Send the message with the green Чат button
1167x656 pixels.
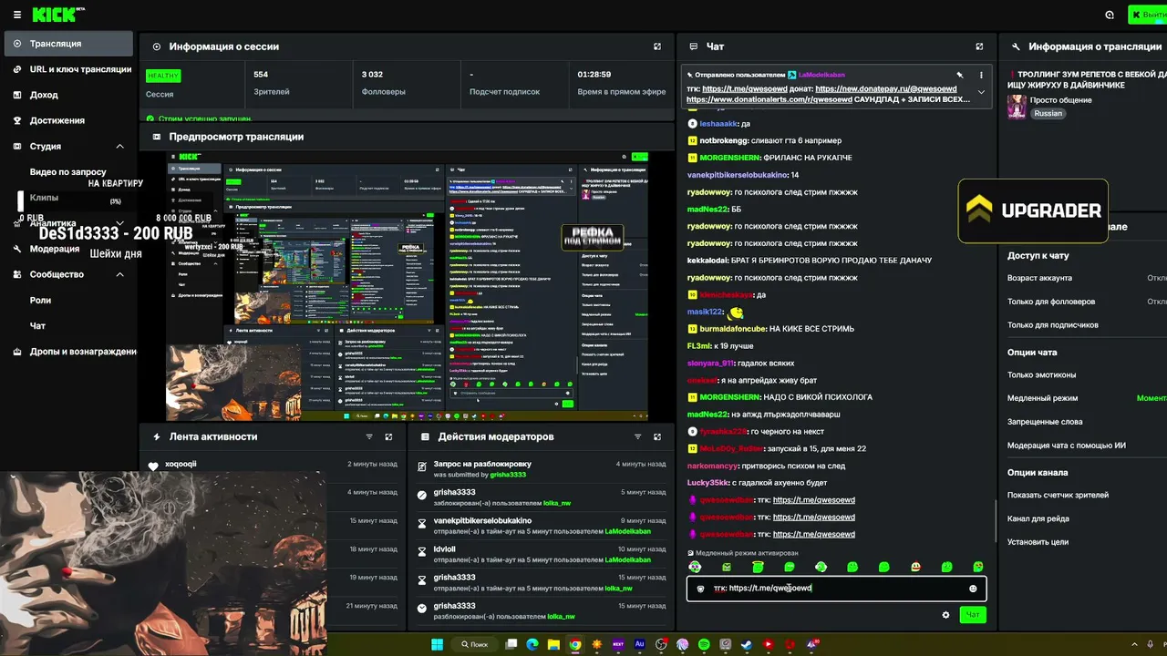pyautogui.click(x=973, y=615)
